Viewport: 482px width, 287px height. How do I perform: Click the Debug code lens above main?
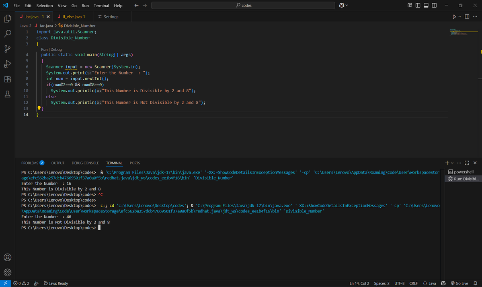click(x=56, y=49)
